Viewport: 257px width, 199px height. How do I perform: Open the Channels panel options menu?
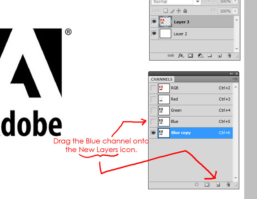point(235,79)
